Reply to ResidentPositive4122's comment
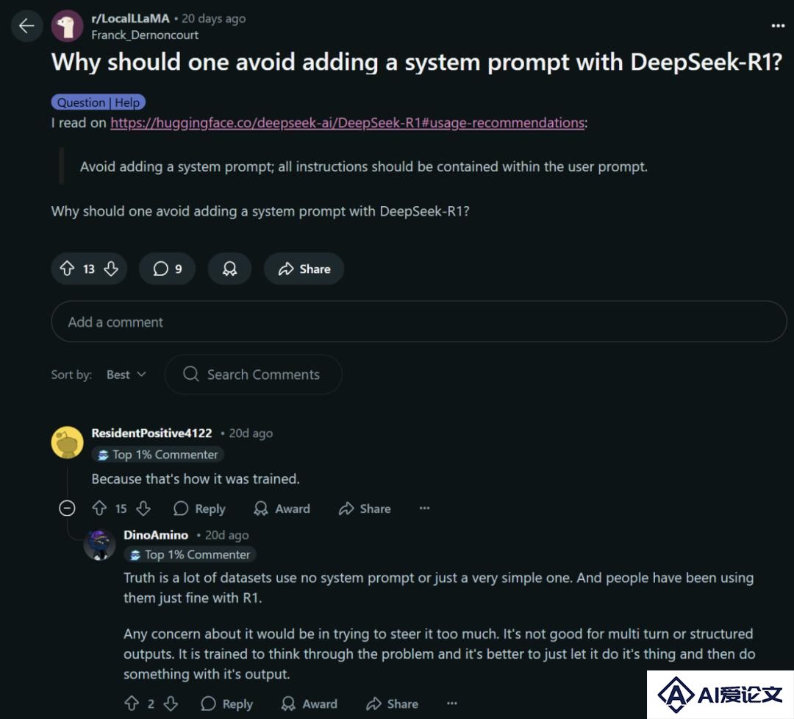The image size is (794, 719). [199, 508]
